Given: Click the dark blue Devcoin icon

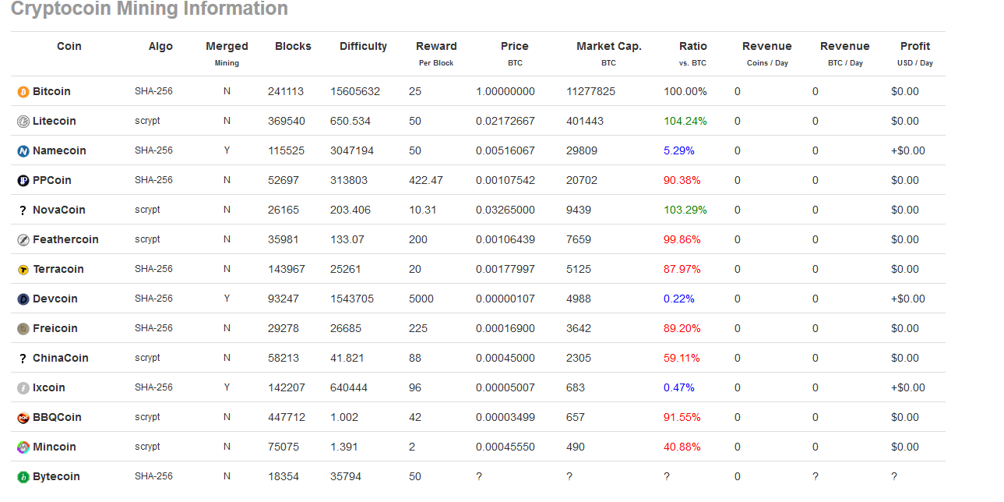Looking at the screenshot, I should [x=23, y=299].
